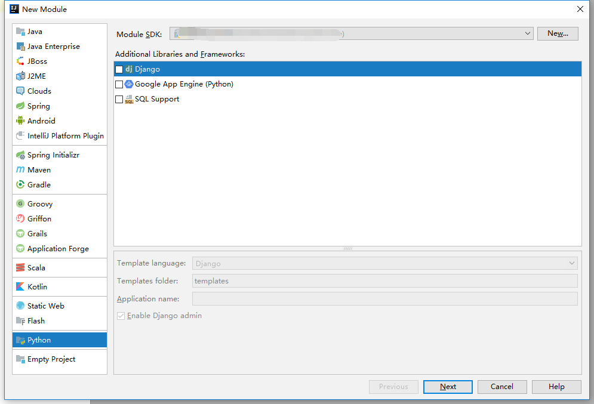Click the Empty Project icon

pos(20,359)
